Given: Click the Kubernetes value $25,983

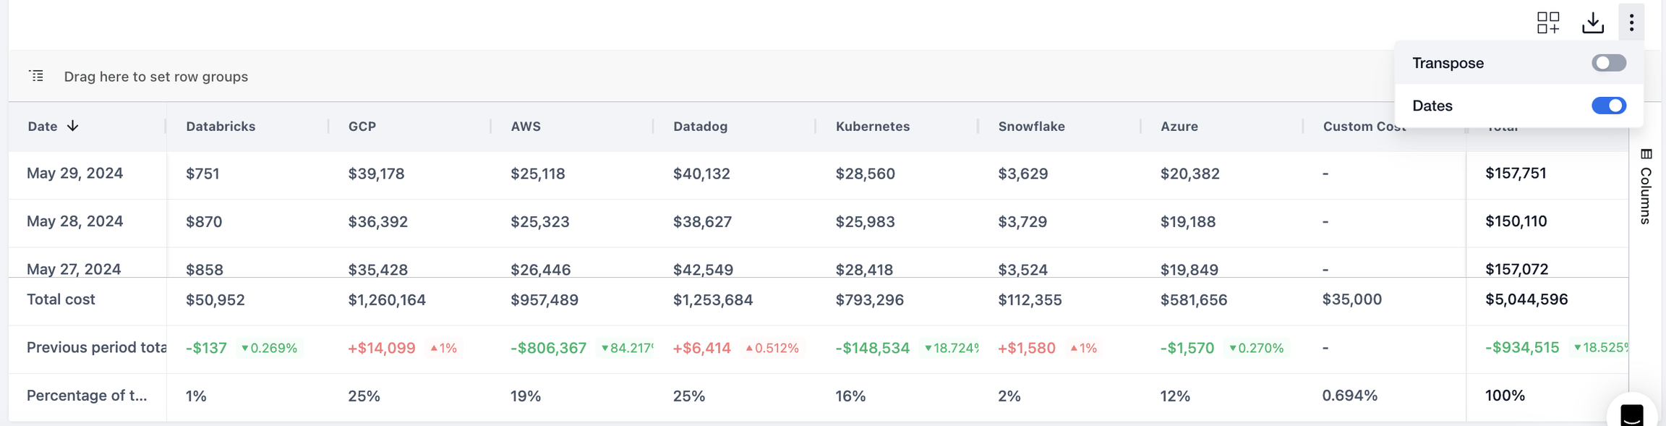Looking at the screenshot, I should click(865, 221).
